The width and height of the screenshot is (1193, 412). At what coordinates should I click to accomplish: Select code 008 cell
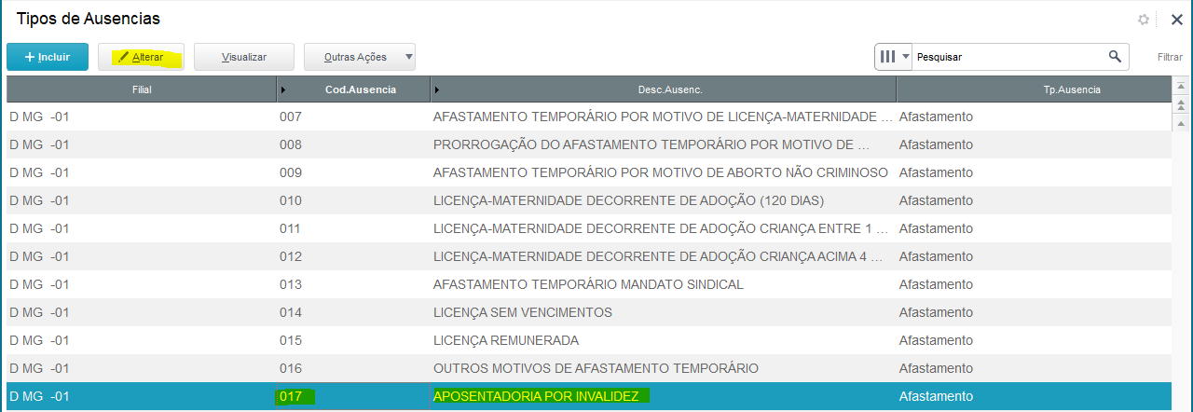353,144
